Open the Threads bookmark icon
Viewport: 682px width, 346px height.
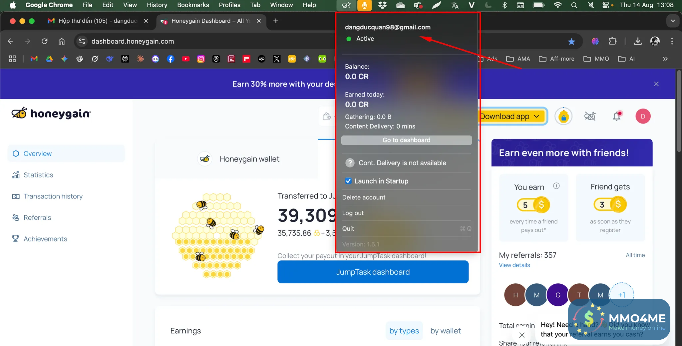(x=216, y=59)
